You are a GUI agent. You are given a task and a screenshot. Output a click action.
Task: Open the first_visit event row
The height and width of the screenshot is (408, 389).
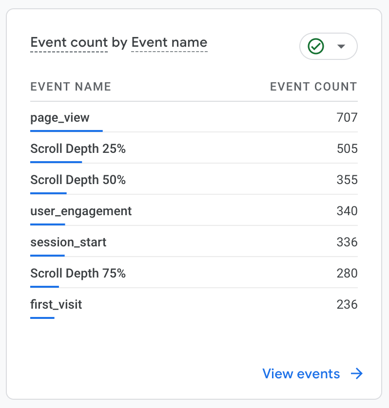click(x=56, y=305)
